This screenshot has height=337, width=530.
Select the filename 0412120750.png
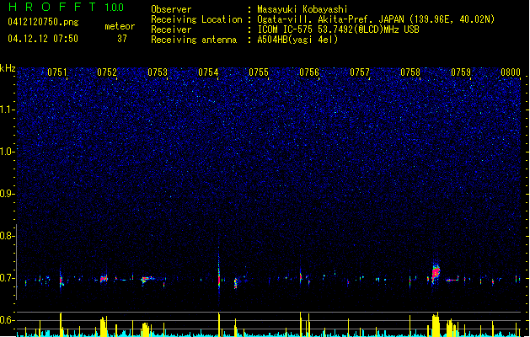[43, 22]
